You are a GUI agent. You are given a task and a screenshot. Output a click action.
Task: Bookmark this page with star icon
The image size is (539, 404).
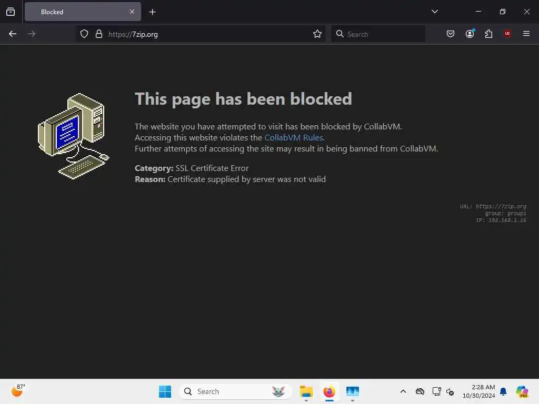(317, 34)
